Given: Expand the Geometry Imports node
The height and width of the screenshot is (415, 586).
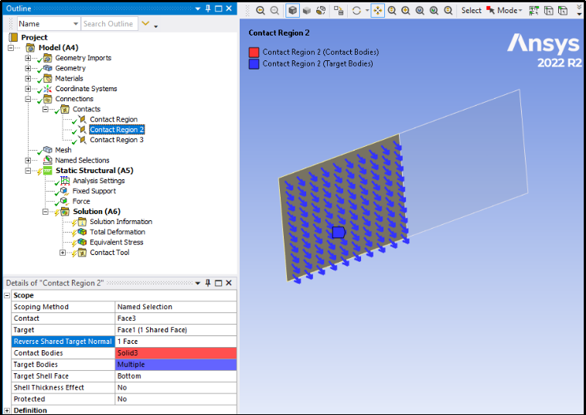Looking at the screenshot, I should click(x=28, y=58).
